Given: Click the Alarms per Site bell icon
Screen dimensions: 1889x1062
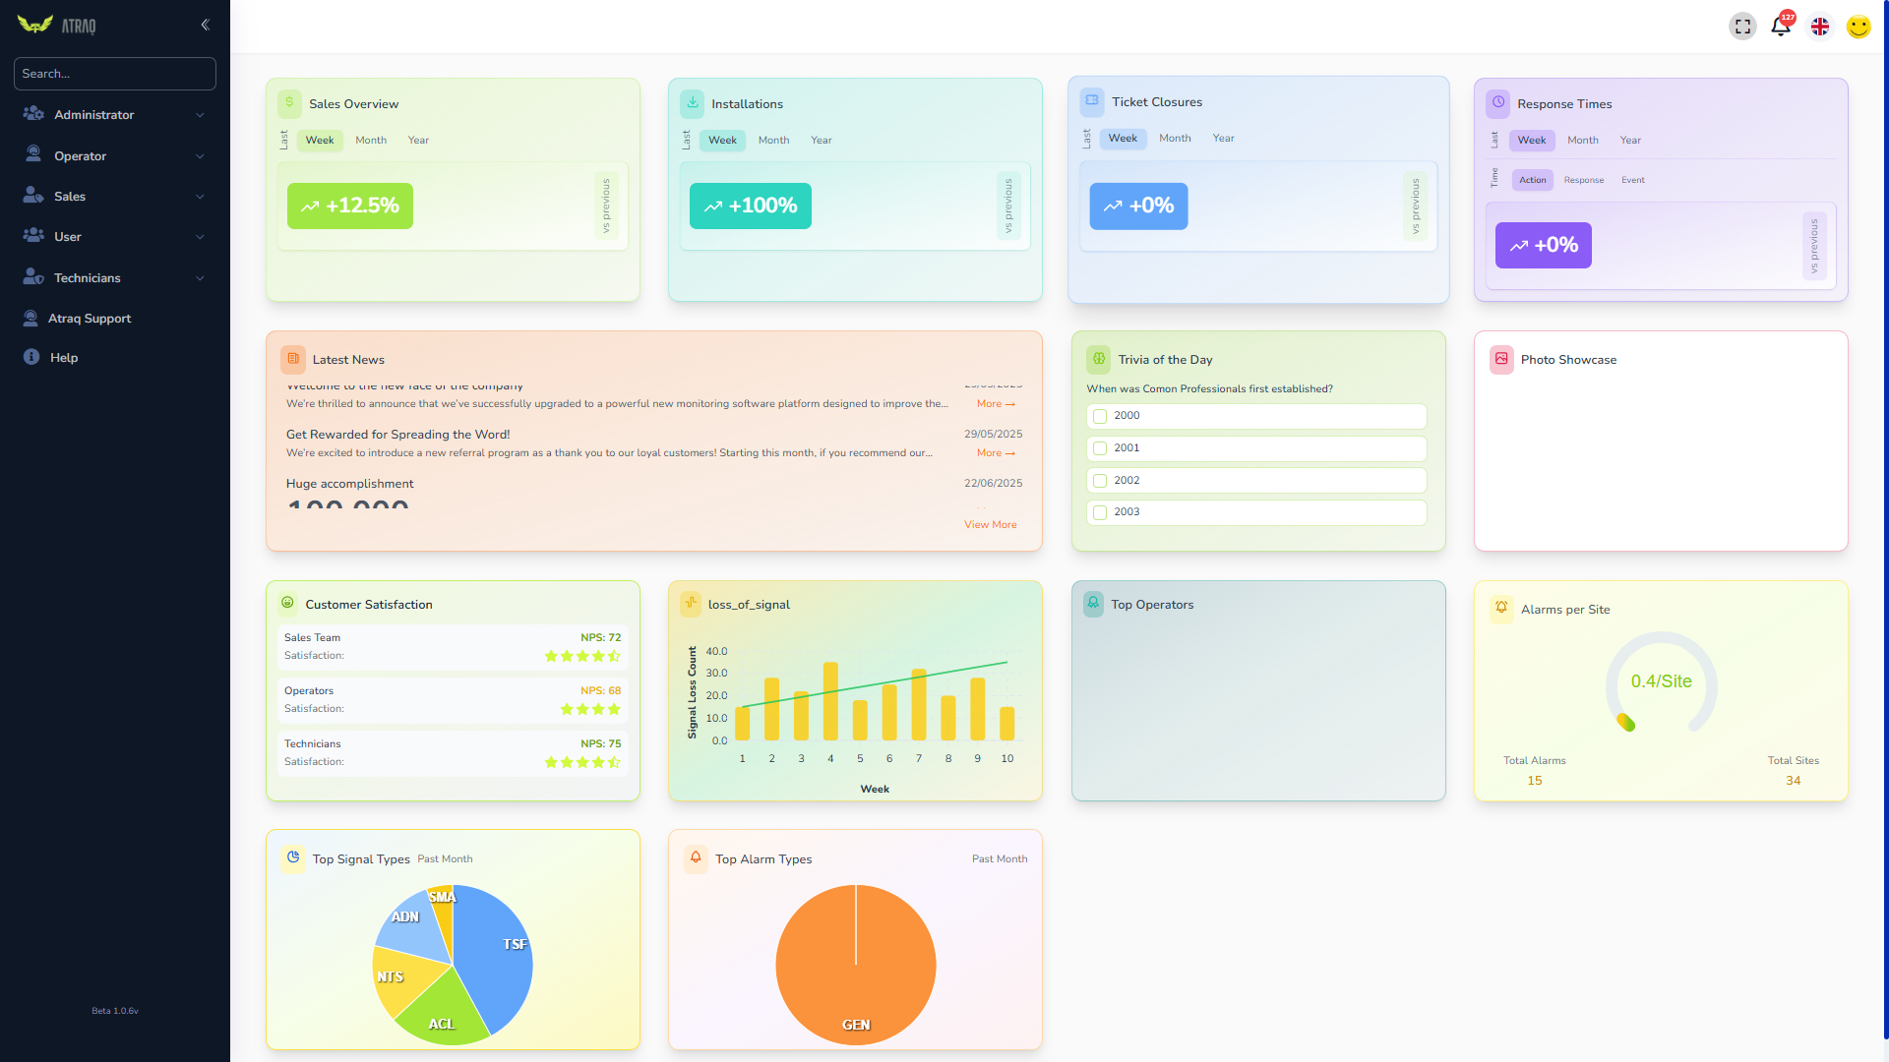Looking at the screenshot, I should click(1501, 608).
